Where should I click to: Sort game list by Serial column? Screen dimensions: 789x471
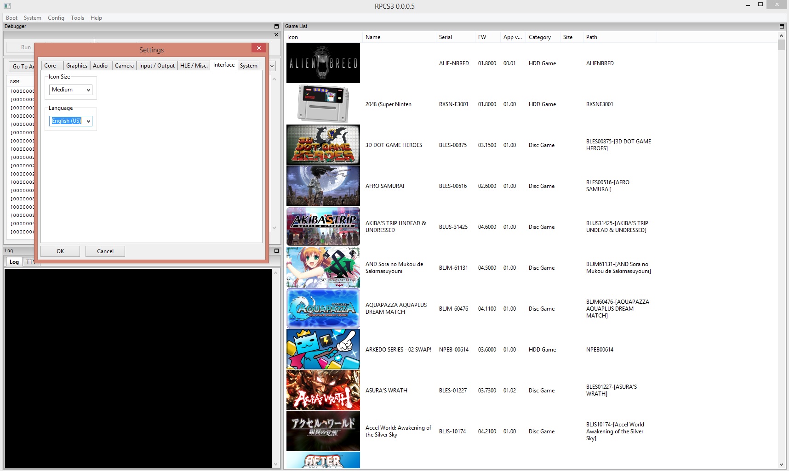[x=445, y=37]
